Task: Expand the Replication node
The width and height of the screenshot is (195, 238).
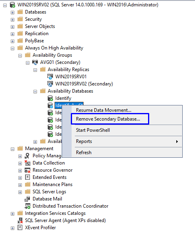Action: click(x=13, y=34)
